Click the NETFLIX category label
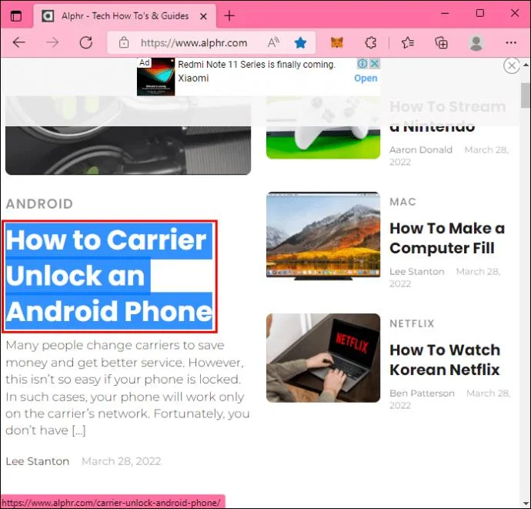The height and width of the screenshot is (509, 531). coord(412,323)
